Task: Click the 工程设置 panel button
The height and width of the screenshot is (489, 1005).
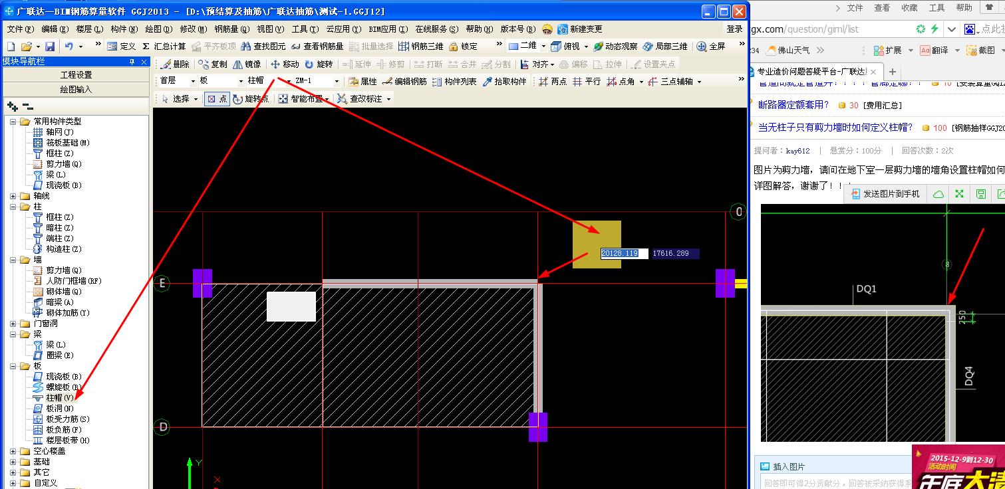Action: tap(76, 75)
